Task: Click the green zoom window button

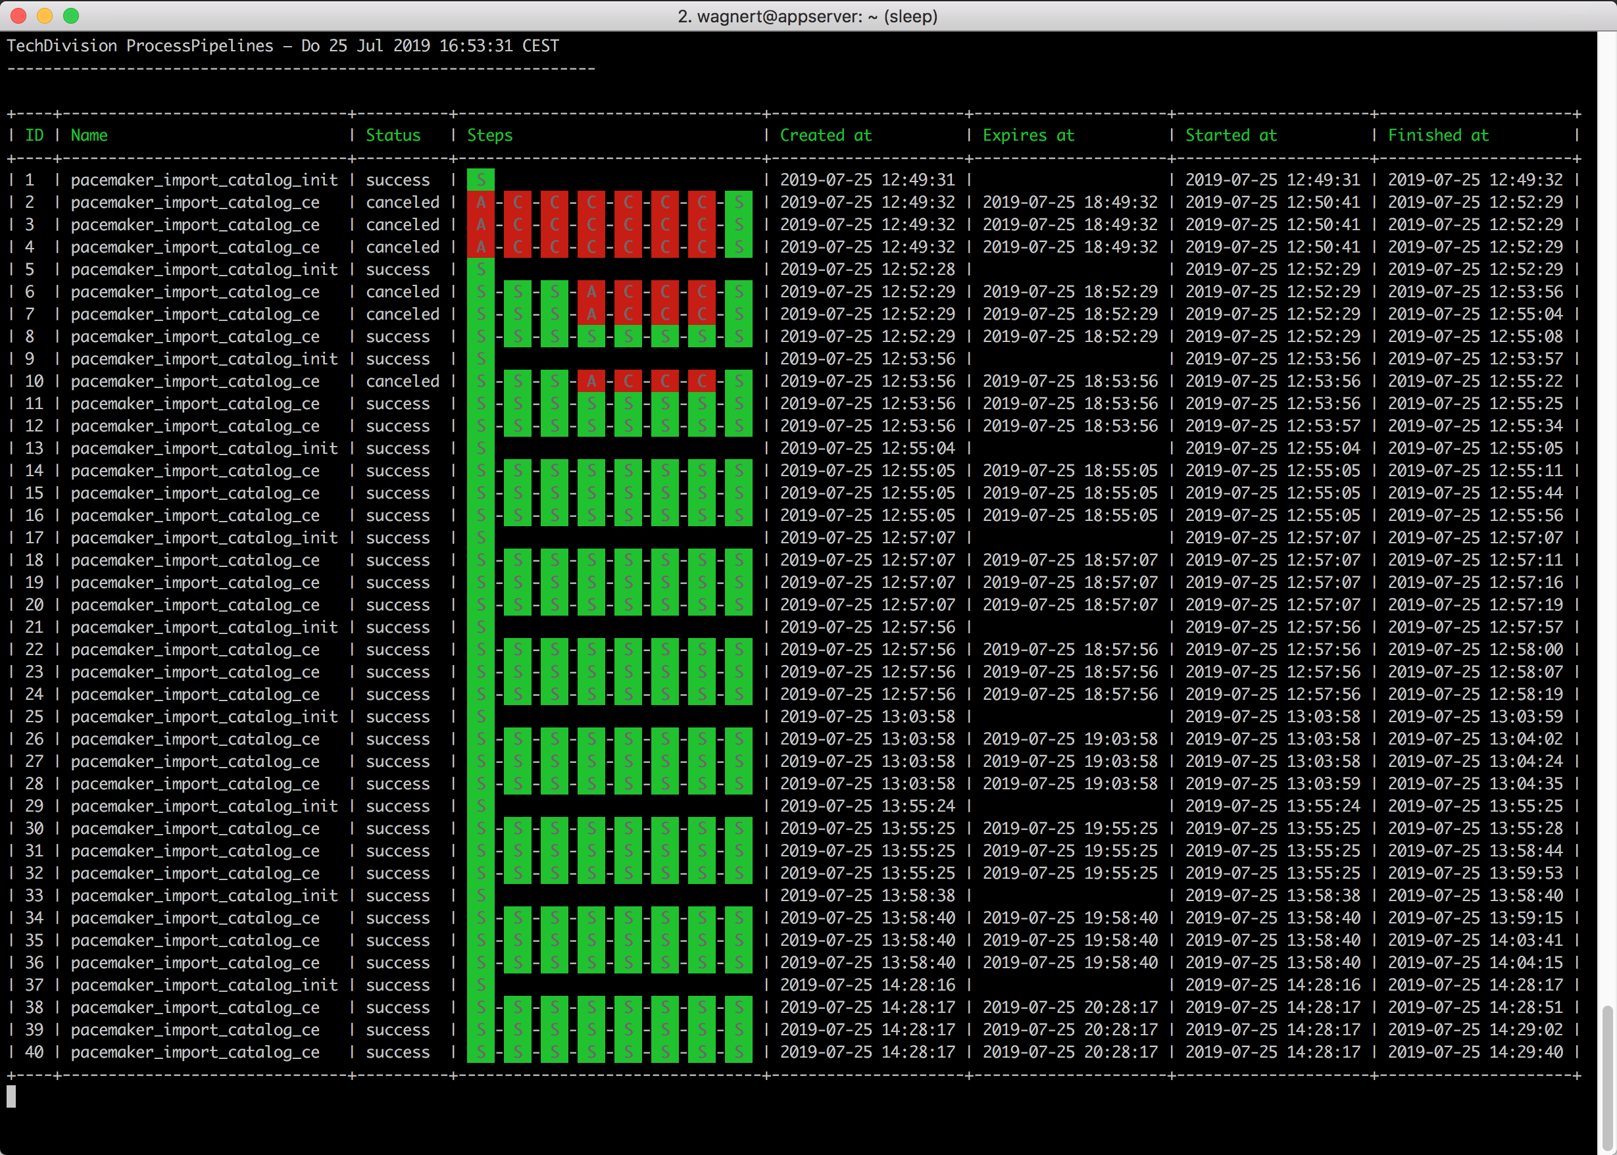Action: pyautogui.click(x=71, y=16)
